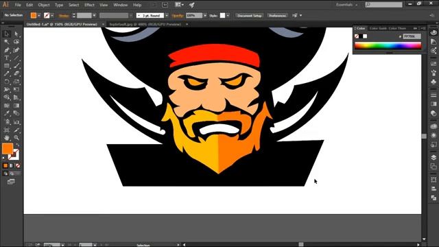Select the Type tool
The width and height of the screenshot is (439, 247).
7,58
